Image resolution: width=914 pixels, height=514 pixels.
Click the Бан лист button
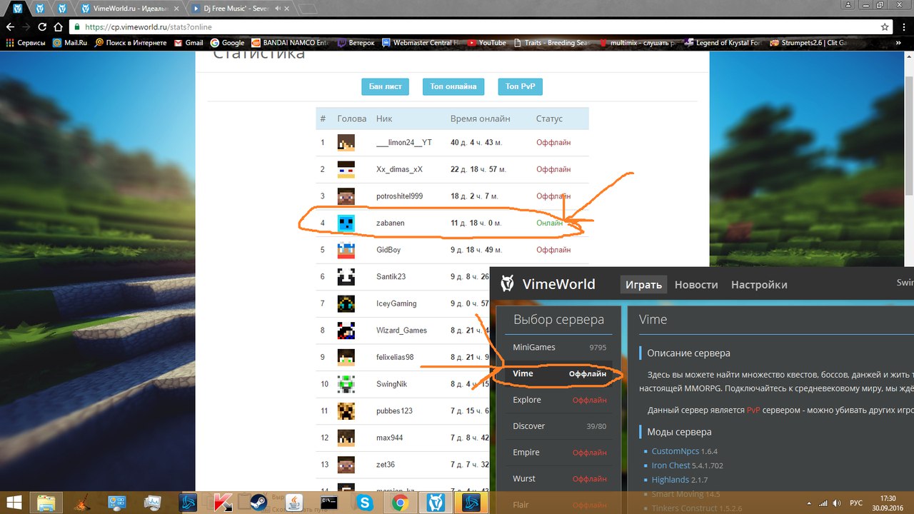(386, 86)
